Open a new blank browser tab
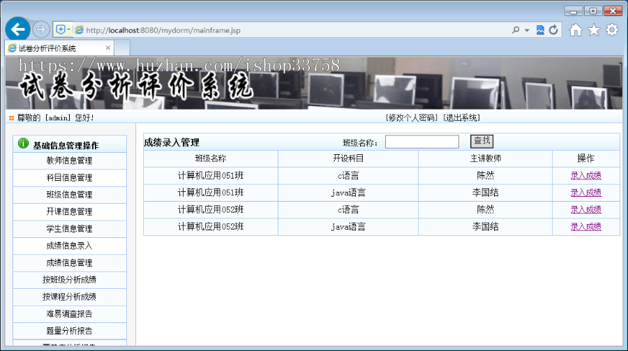This screenshot has height=351, width=628. click(x=122, y=48)
